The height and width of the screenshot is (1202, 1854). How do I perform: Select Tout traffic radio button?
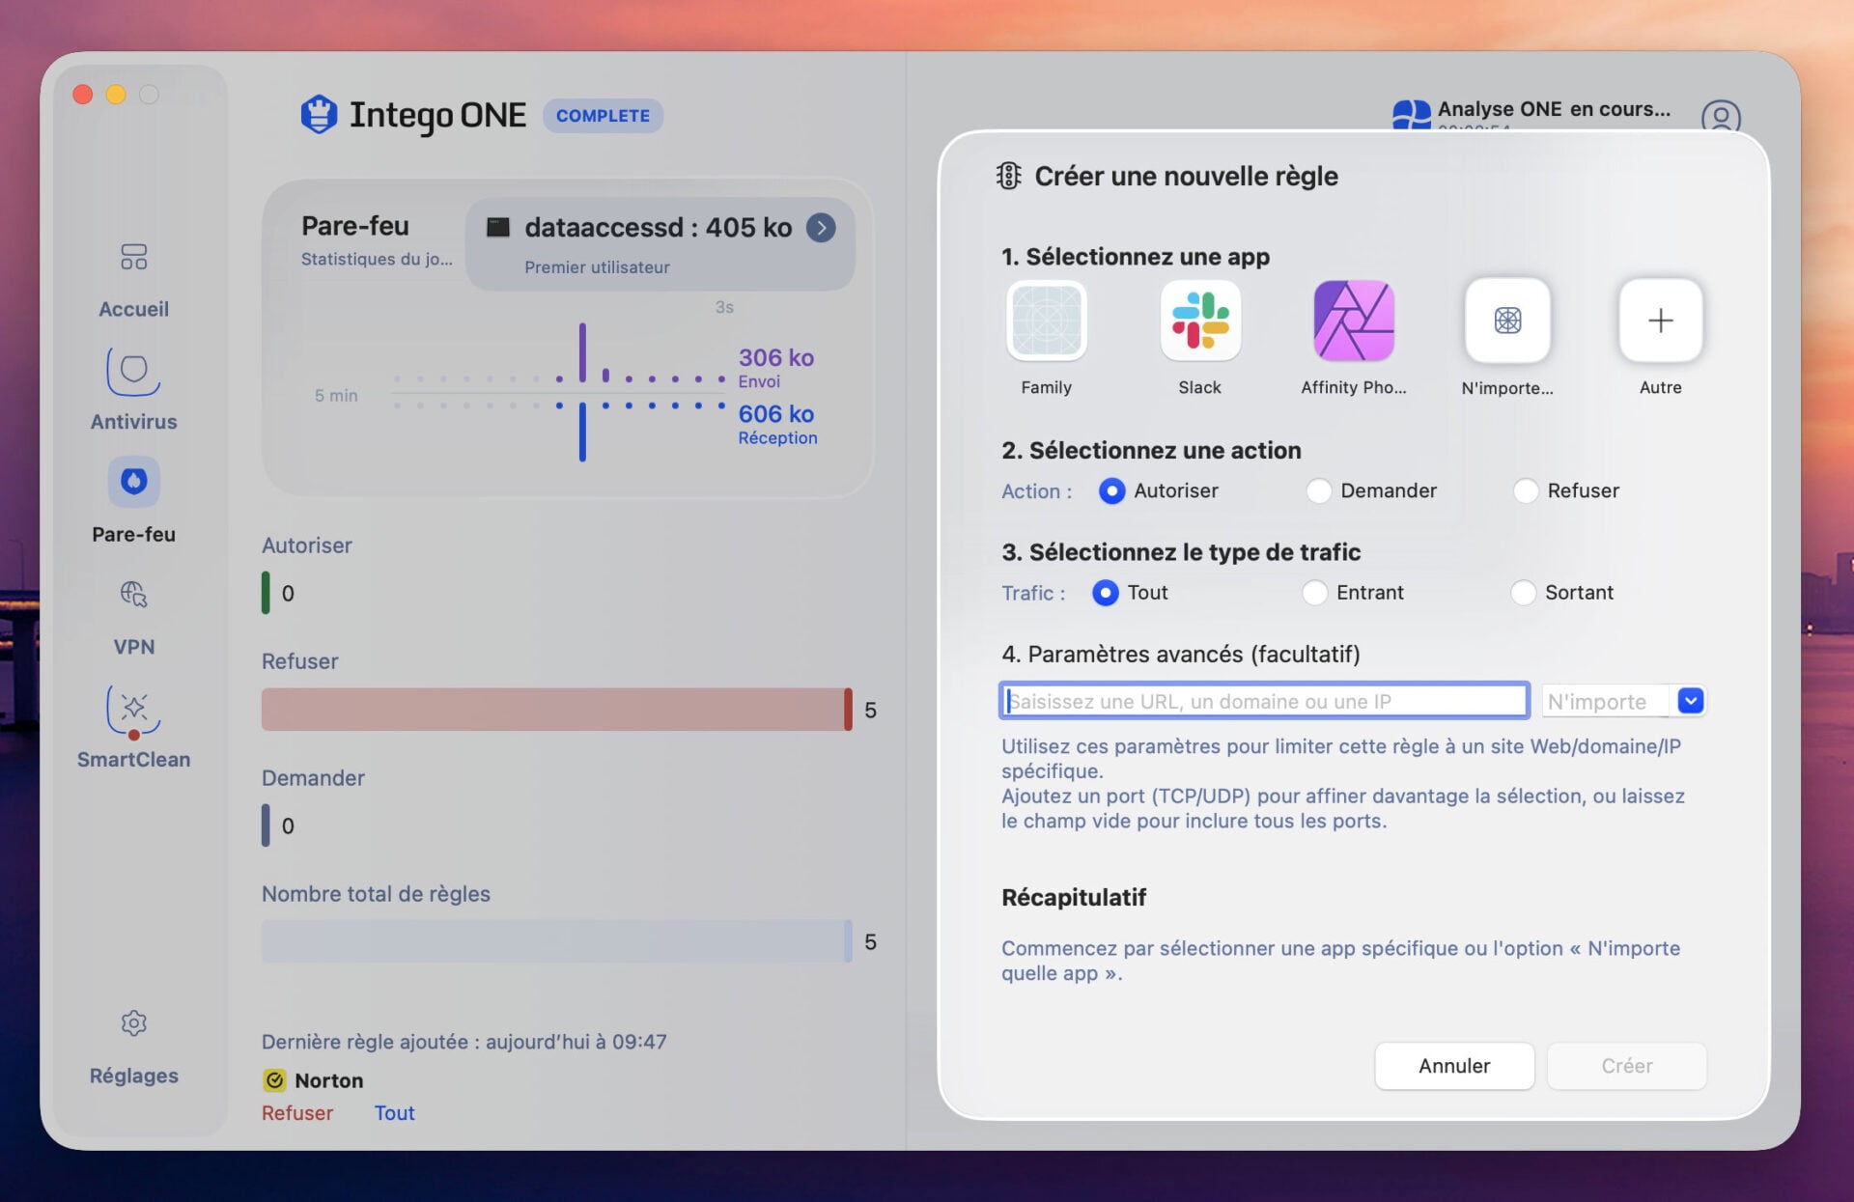(1106, 593)
